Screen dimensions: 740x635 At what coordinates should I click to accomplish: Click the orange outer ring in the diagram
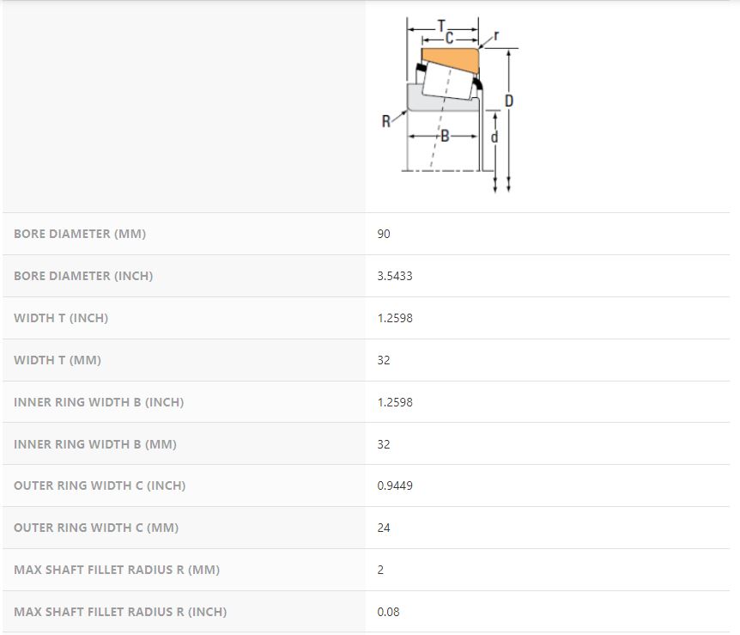[x=449, y=60]
